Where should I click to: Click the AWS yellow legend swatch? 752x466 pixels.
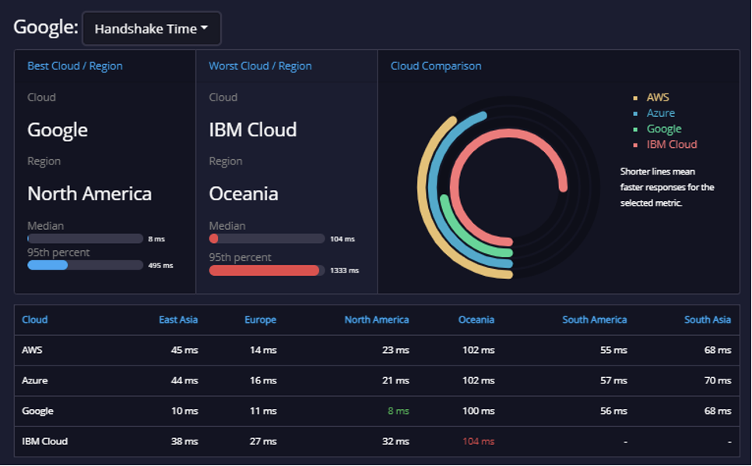[635, 98]
